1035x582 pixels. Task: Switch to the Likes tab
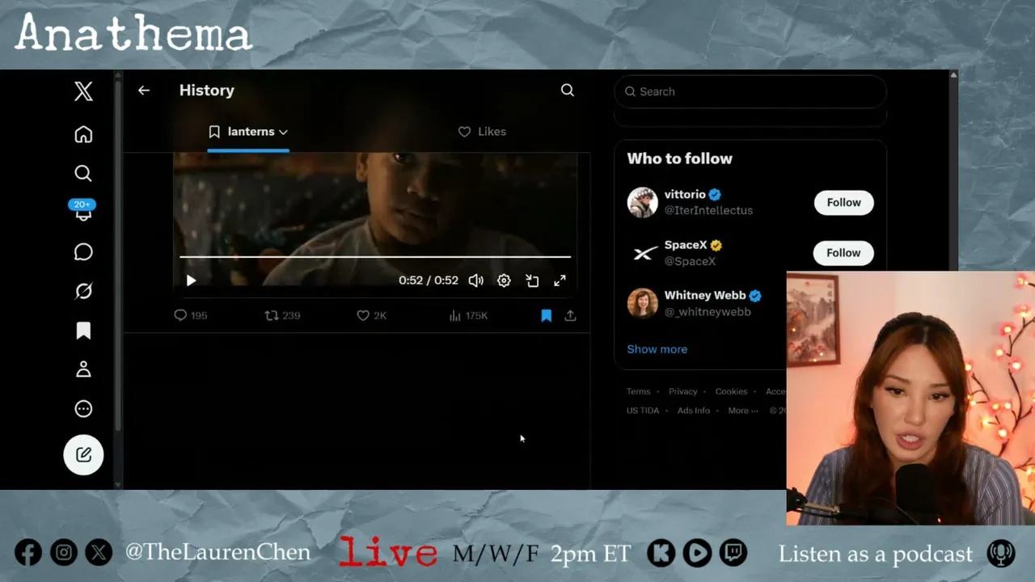(482, 132)
